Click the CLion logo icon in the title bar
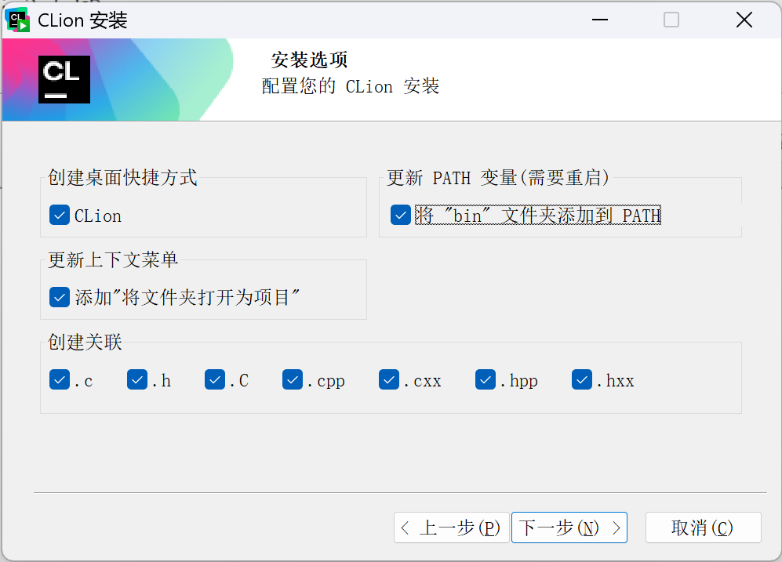The width and height of the screenshot is (782, 562). tap(17, 19)
